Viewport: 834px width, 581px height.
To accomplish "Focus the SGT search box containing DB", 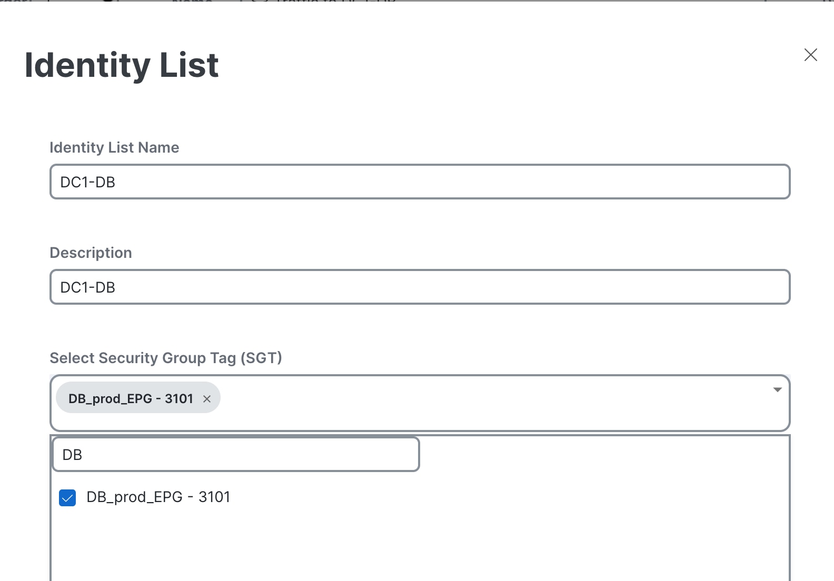I will coord(235,454).
